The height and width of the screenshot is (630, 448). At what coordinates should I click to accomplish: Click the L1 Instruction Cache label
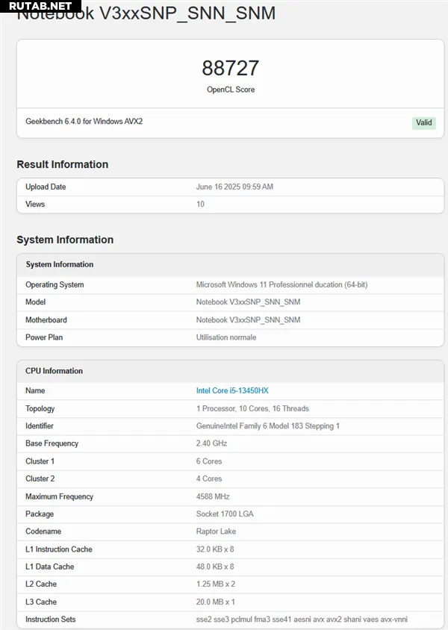tap(59, 549)
